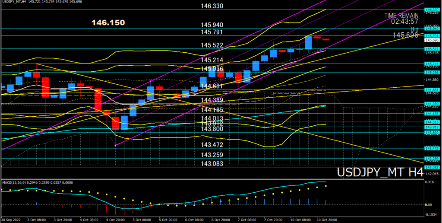
Task: Click the cyan 145.791 tag on price axis
Action: click(x=432, y=35)
